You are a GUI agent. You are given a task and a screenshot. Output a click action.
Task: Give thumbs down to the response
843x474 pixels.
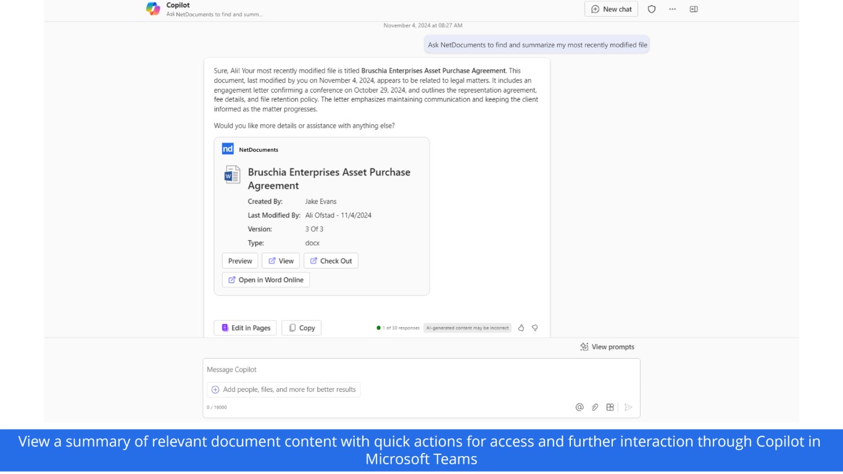pos(535,328)
